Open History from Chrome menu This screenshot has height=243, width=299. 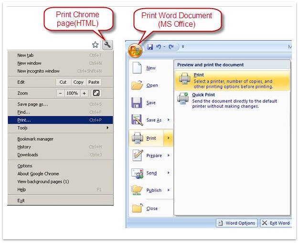(x=60, y=147)
